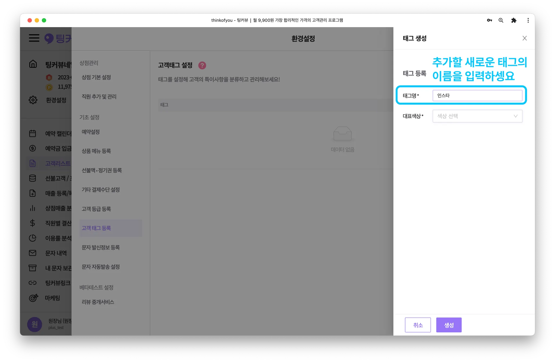Screen dimensions: 555x362
Task: Click the 생성 button
Action: pyautogui.click(x=449, y=325)
